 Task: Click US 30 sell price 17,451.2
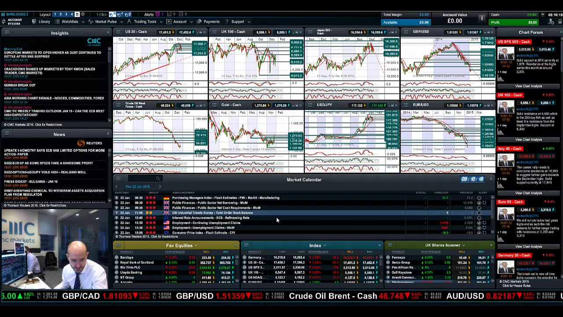pos(165,32)
